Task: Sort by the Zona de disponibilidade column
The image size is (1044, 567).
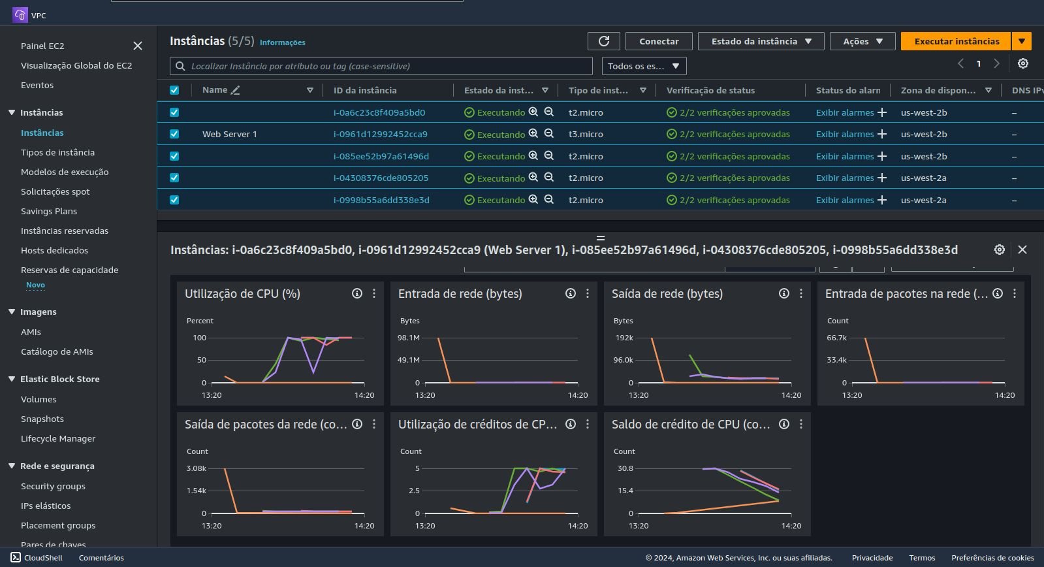Action: tap(989, 90)
